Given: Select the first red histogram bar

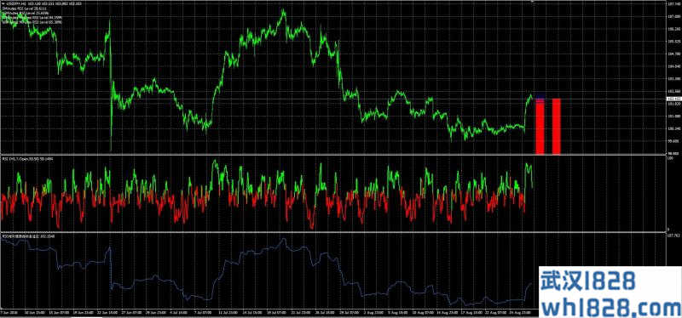Looking at the screenshot, I should (540, 126).
